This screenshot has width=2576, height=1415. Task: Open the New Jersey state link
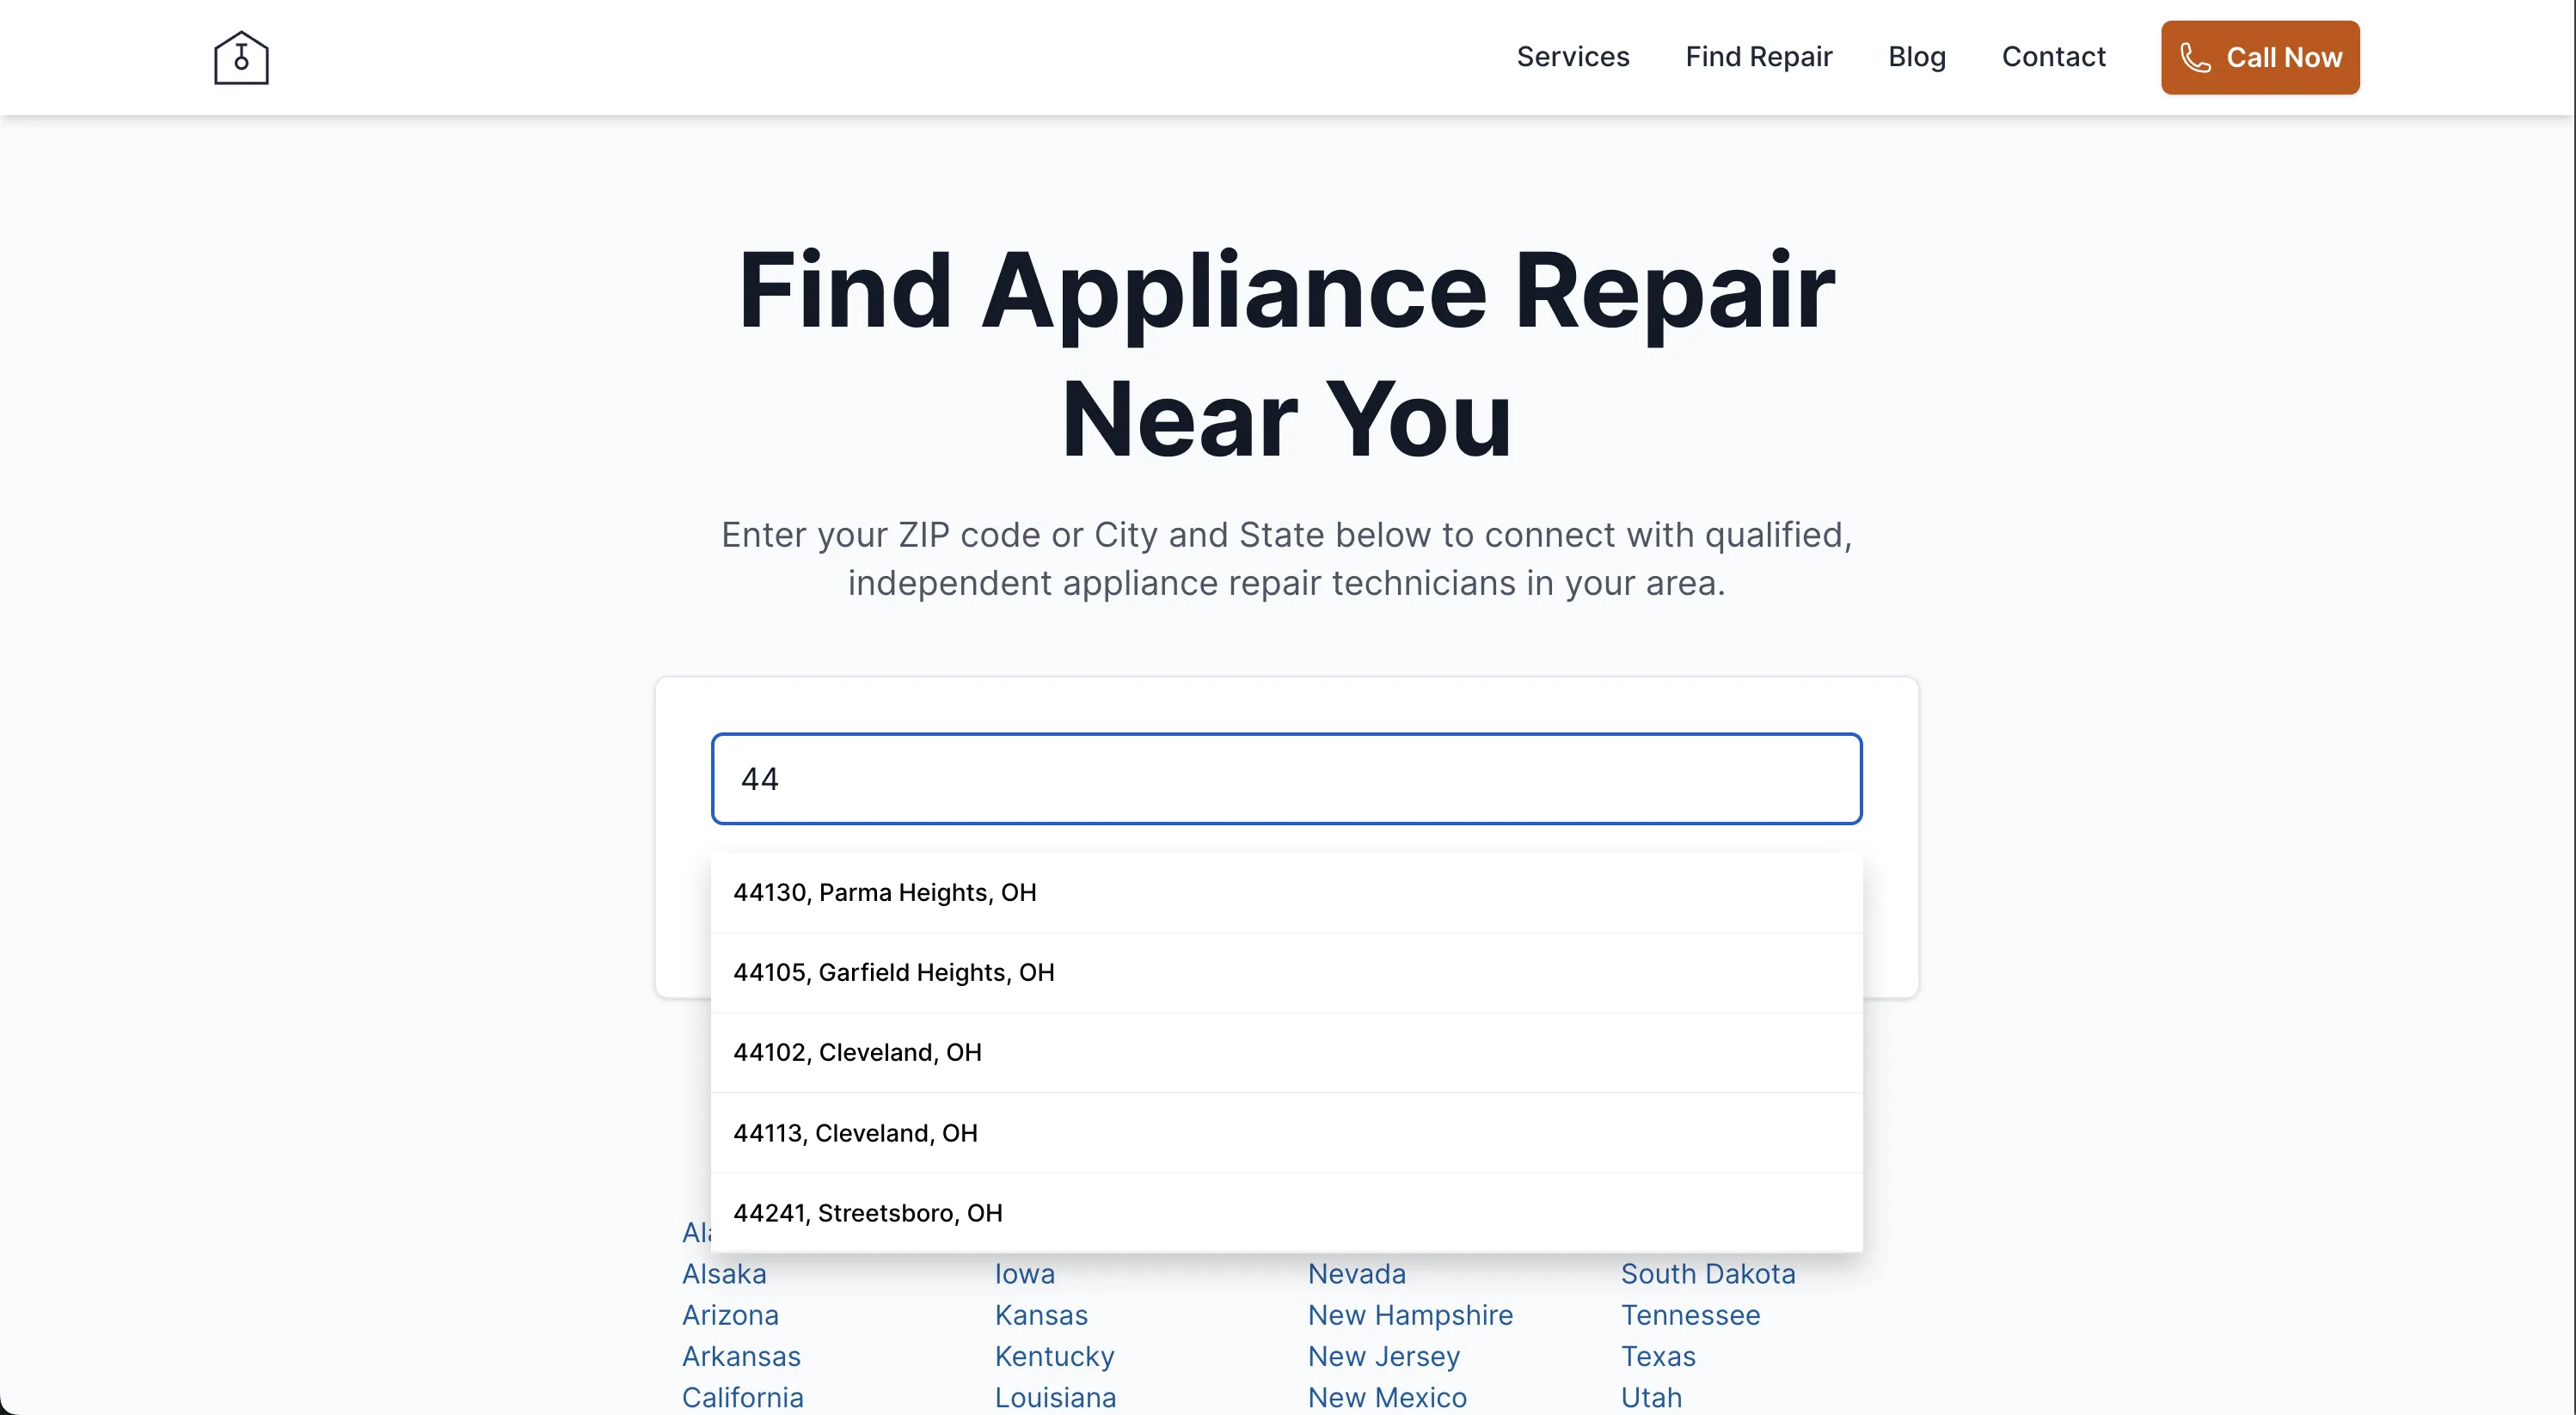click(1384, 1356)
